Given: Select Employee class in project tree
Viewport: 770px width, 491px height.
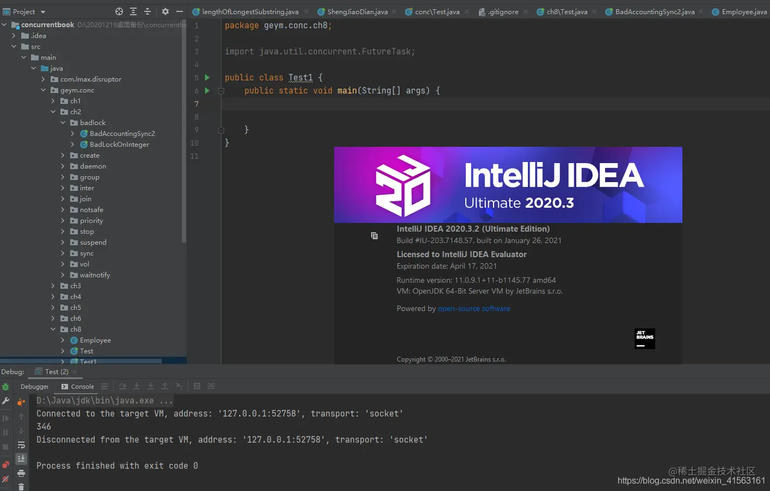Looking at the screenshot, I should tap(95, 340).
